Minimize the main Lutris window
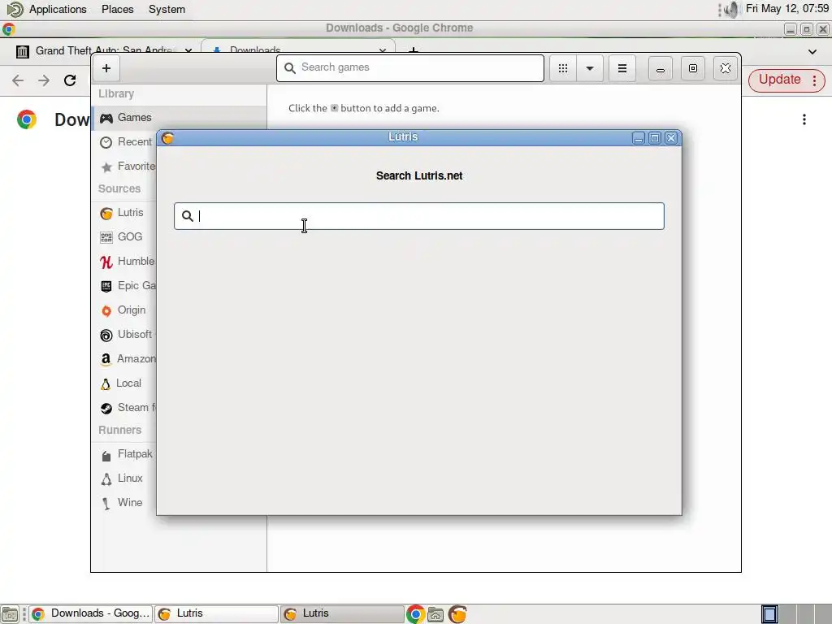 (660, 68)
